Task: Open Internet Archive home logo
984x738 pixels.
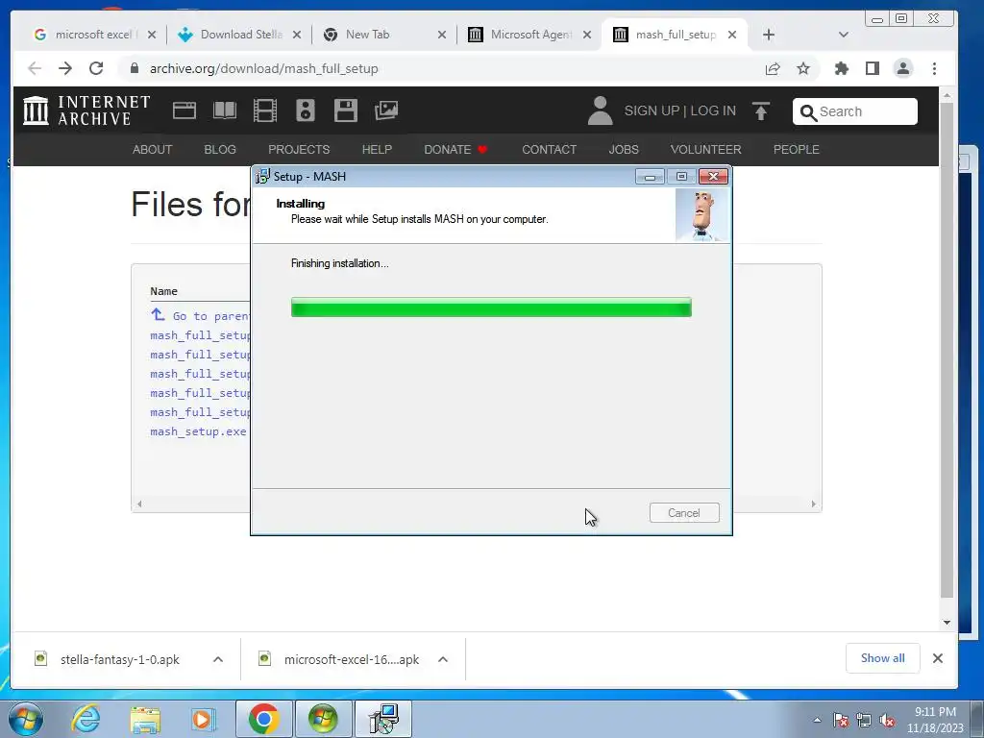Action: coord(86,111)
